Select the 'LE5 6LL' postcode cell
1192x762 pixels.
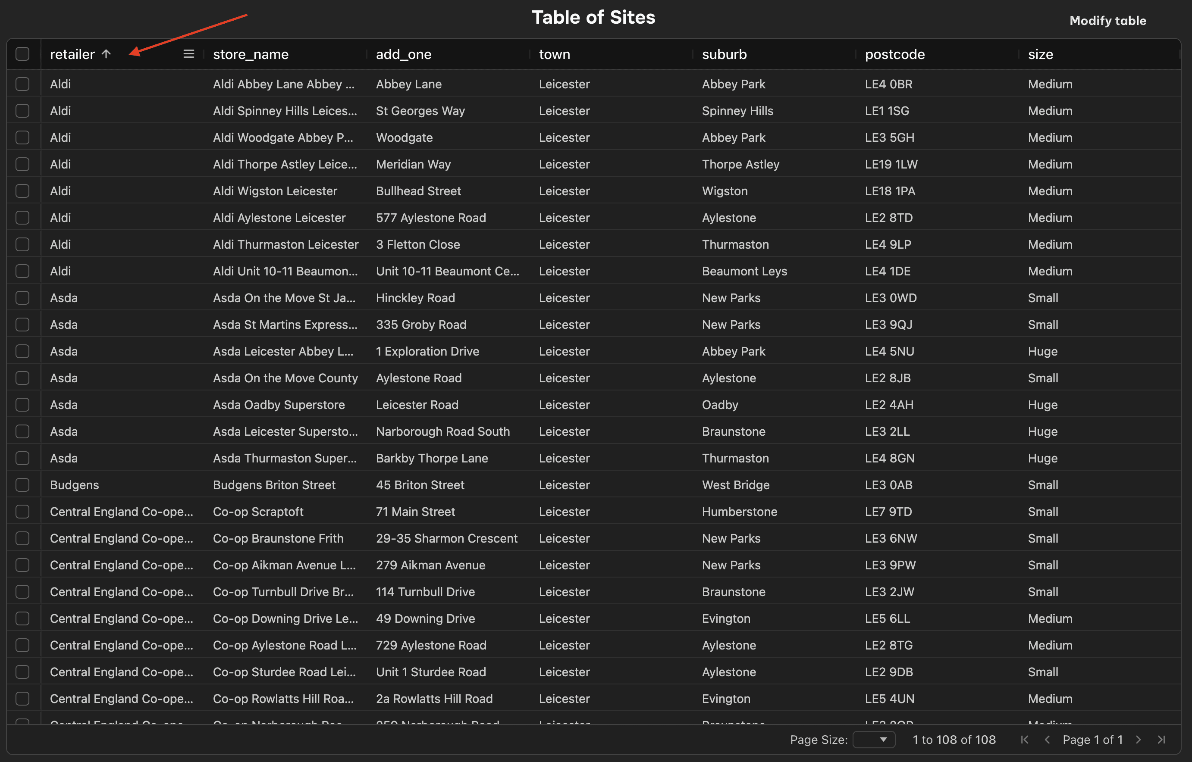(887, 618)
